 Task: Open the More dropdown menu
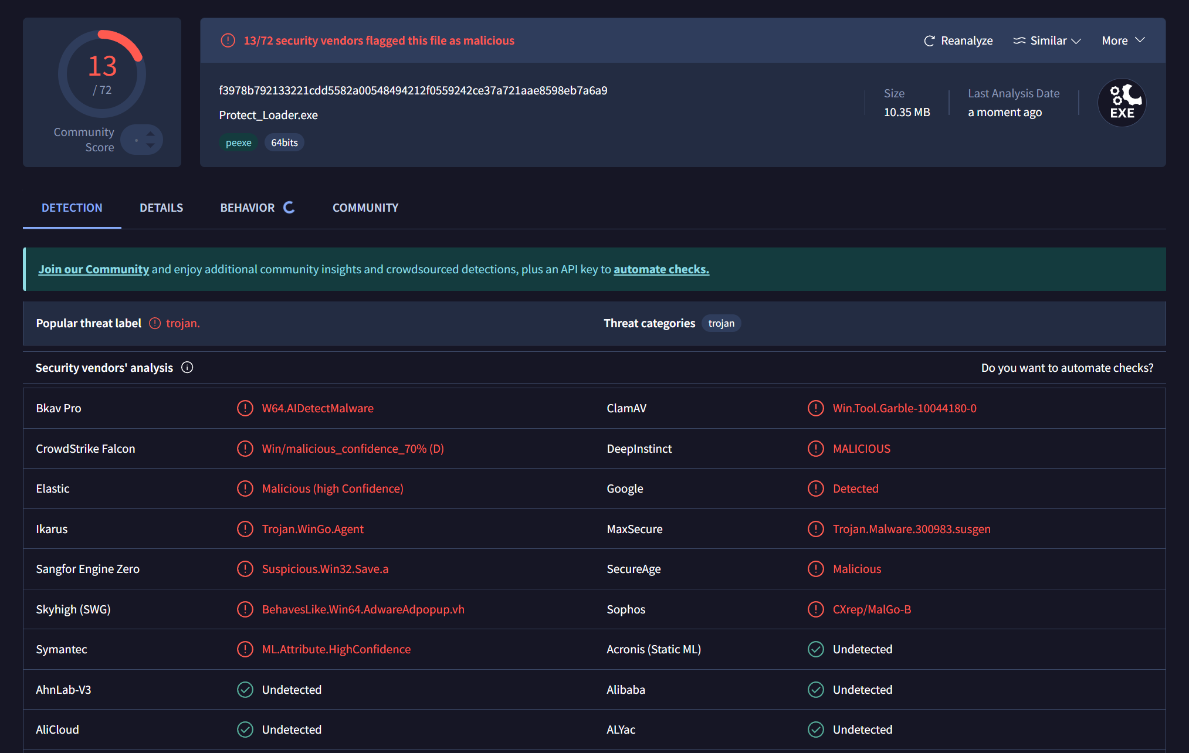pyautogui.click(x=1123, y=40)
